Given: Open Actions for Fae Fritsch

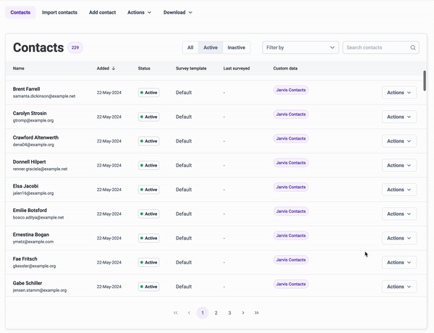Looking at the screenshot, I should click(x=399, y=262).
